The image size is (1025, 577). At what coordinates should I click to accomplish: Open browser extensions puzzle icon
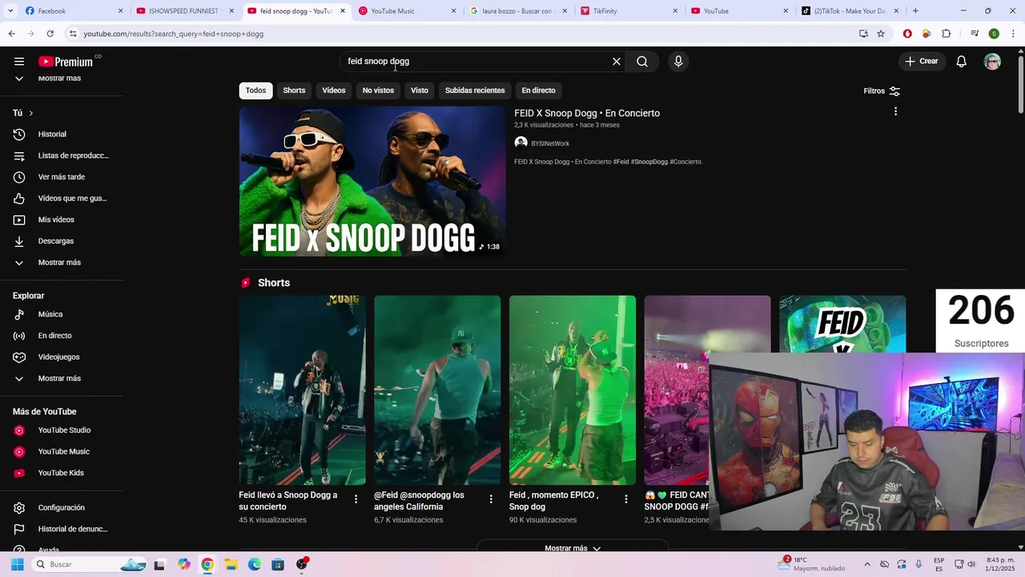coord(946,34)
